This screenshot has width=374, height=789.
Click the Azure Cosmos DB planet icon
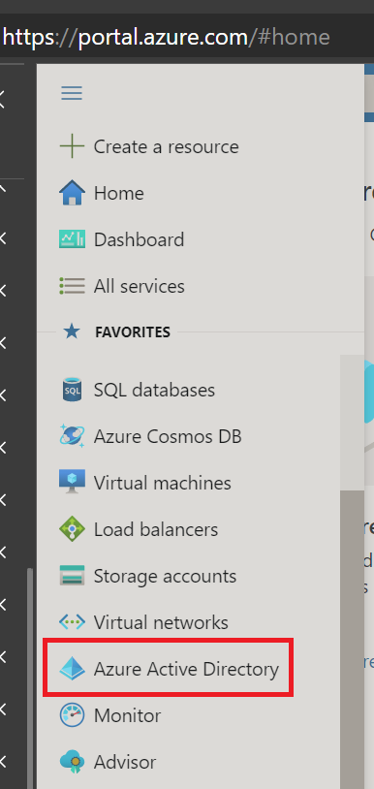point(72,436)
